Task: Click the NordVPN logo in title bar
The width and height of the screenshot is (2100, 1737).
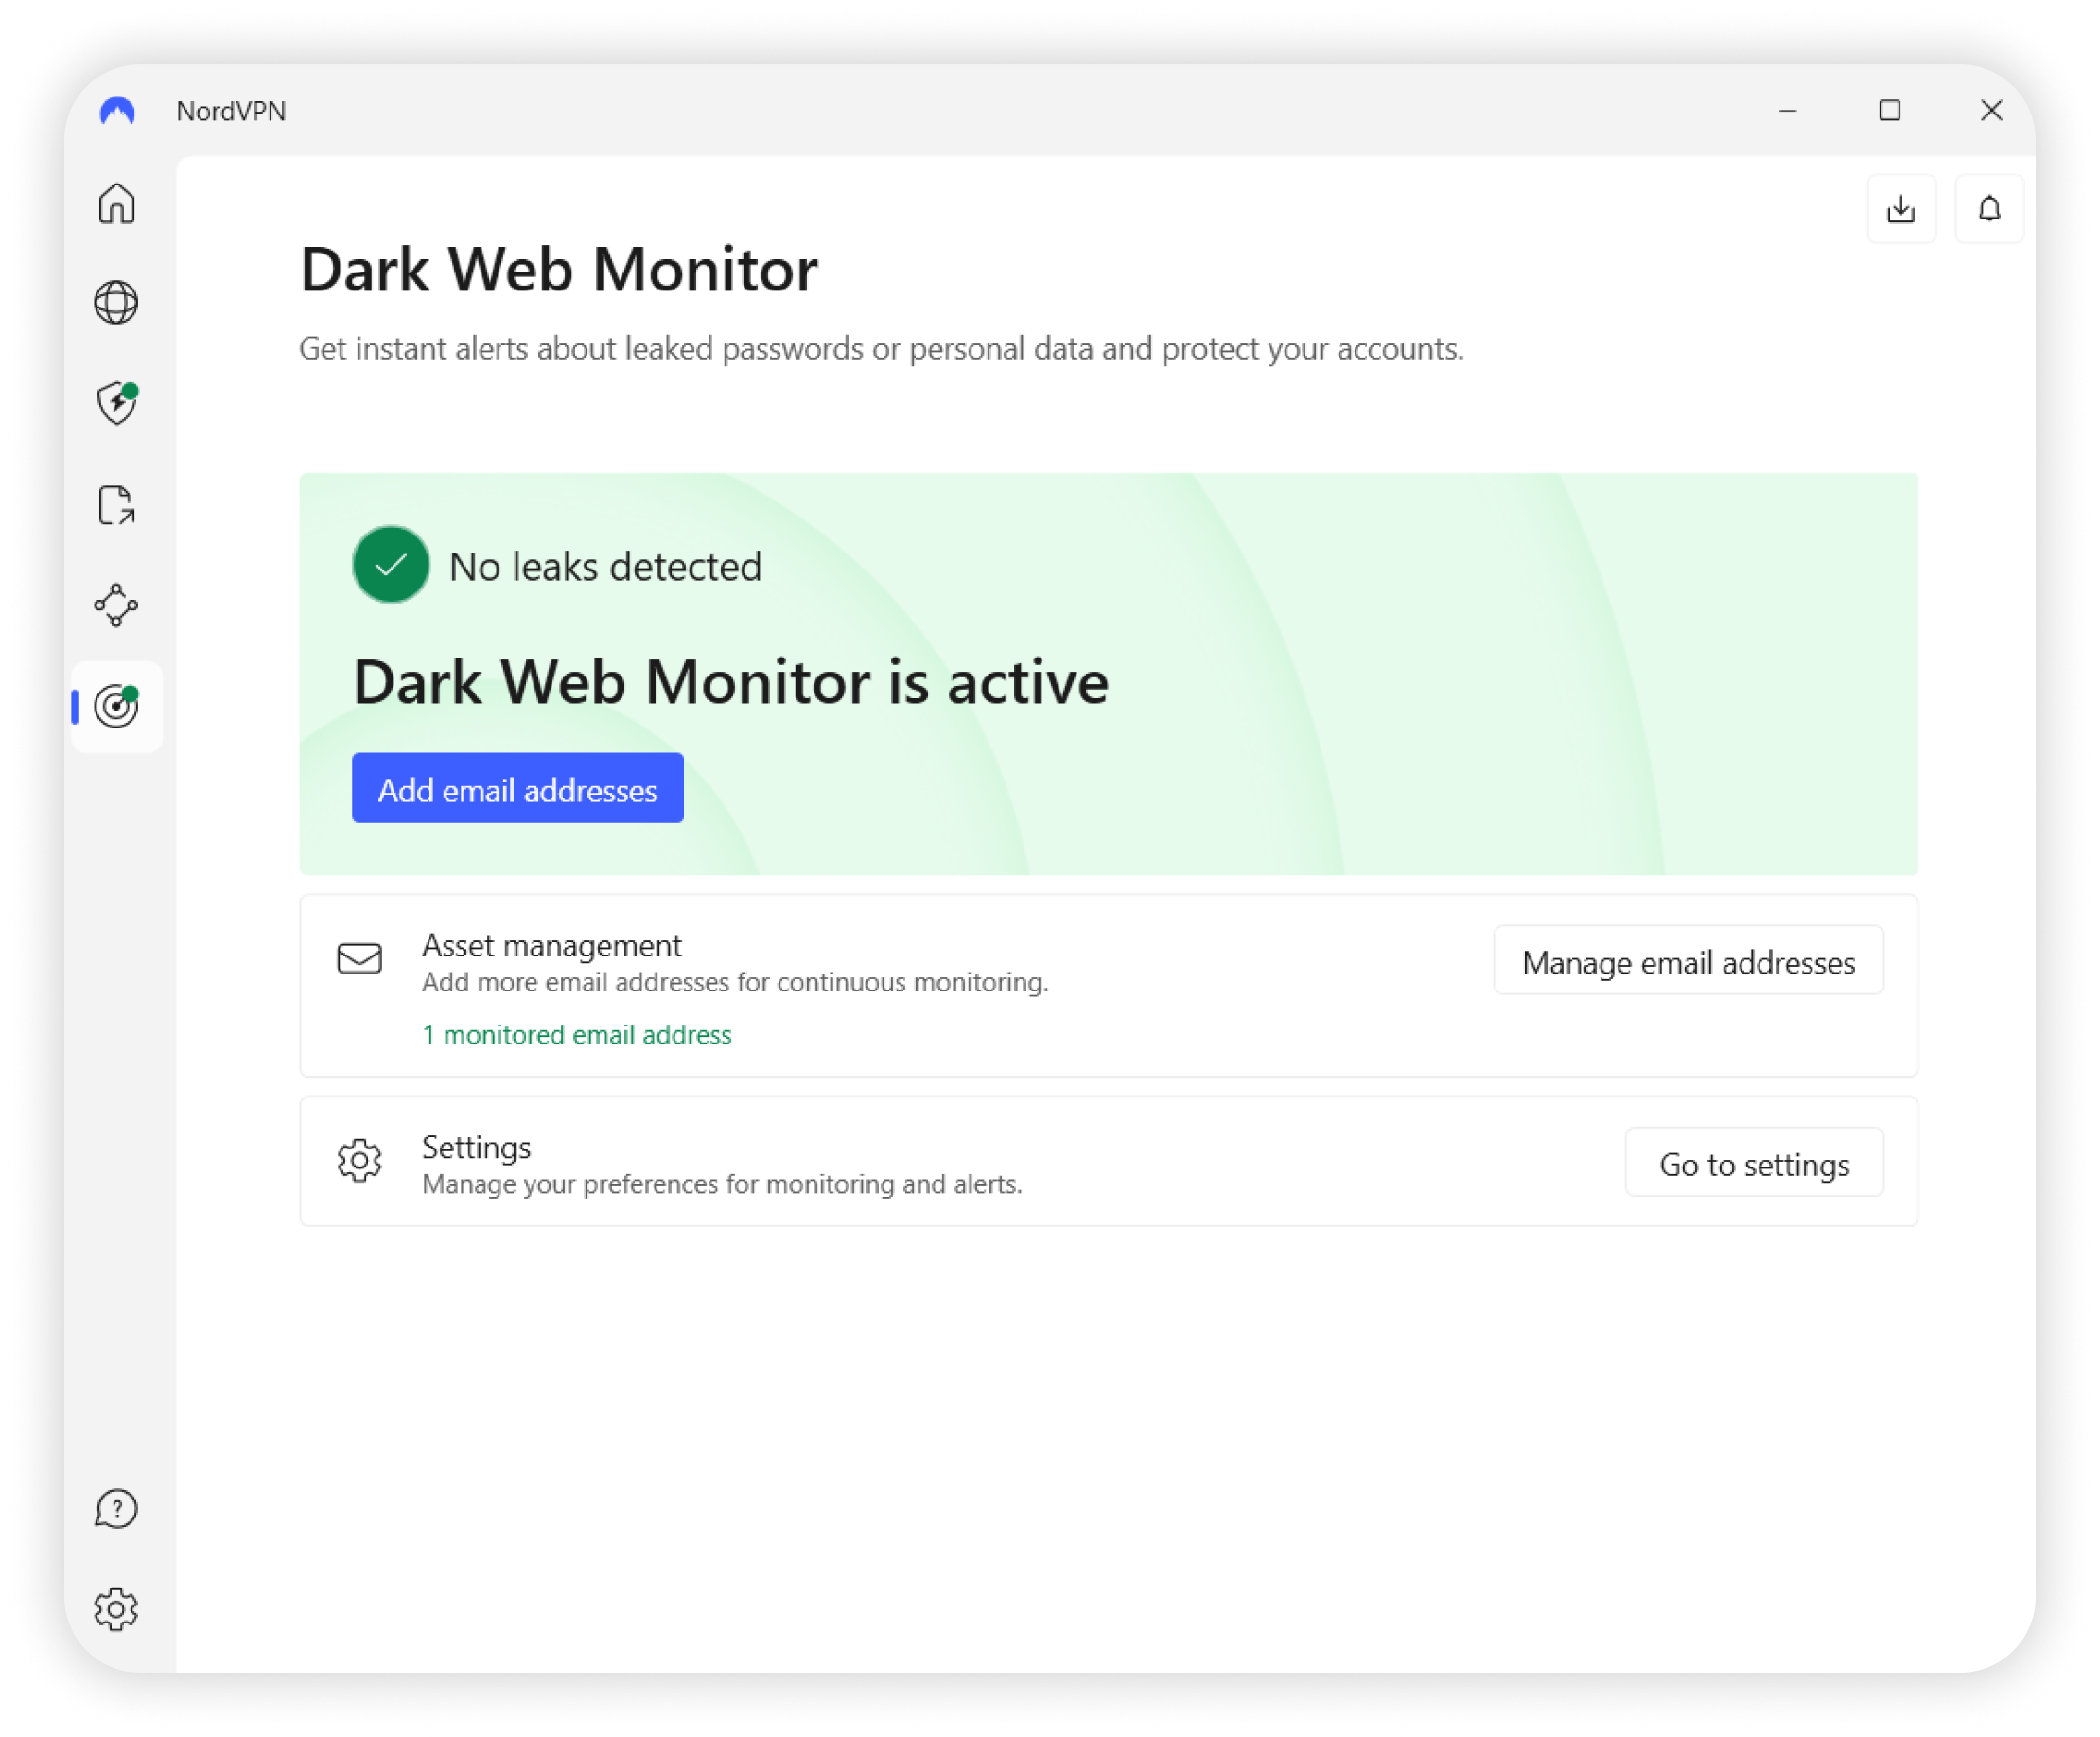Action: (x=117, y=111)
